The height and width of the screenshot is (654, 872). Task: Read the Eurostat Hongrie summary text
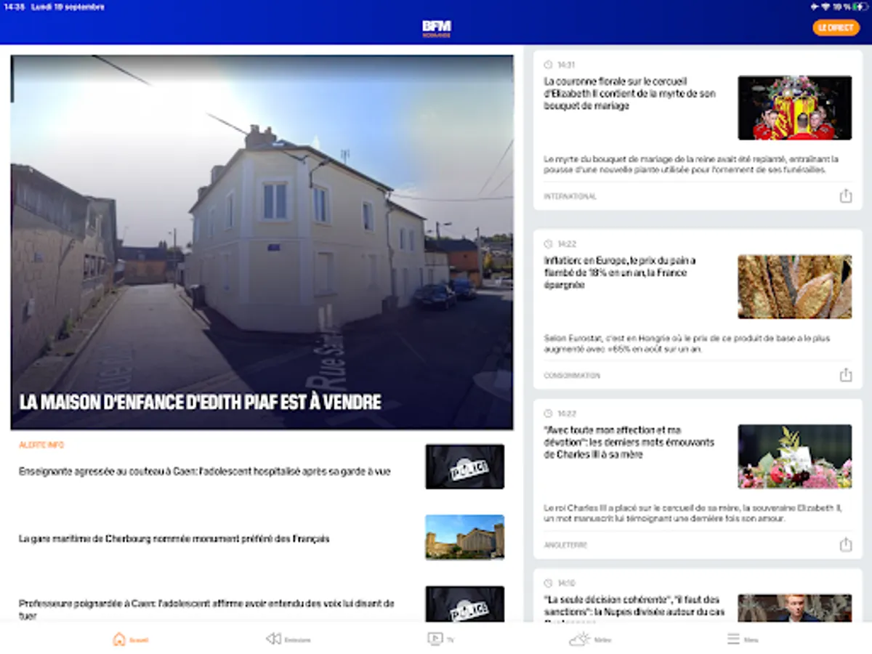687,344
